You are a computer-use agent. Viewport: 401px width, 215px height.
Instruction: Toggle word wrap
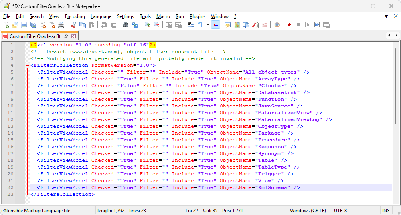(191, 25)
